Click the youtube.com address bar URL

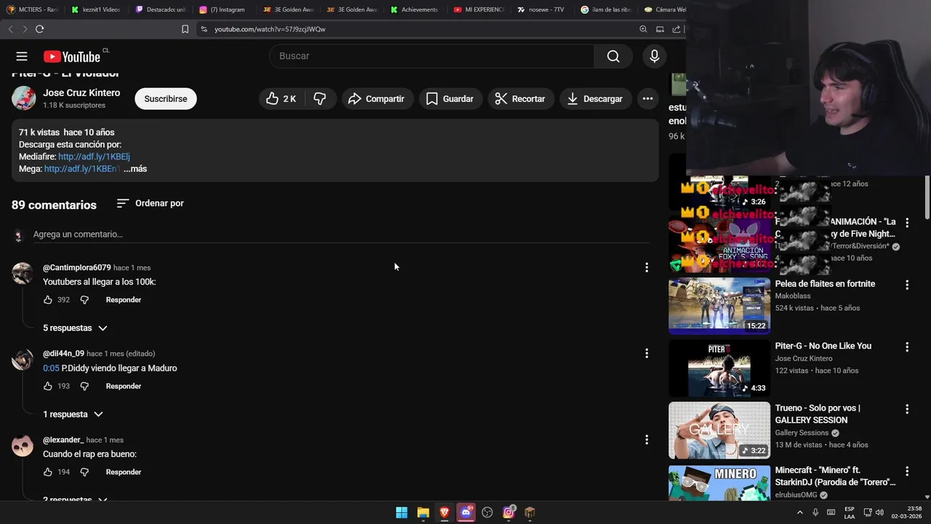[x=270, y=29]
